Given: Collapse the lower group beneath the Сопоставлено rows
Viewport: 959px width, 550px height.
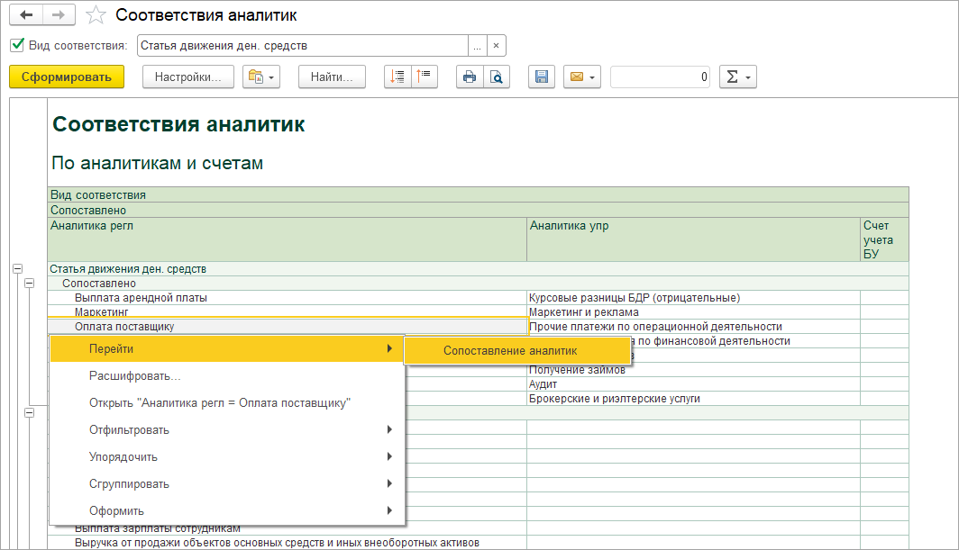Looking at the screenshot, I should tap(30, 413).
